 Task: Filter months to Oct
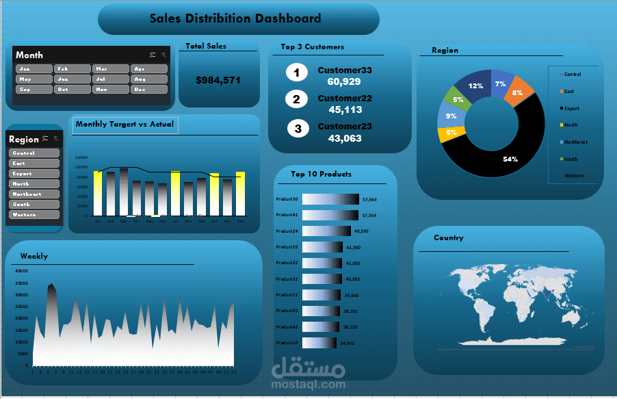73,90
